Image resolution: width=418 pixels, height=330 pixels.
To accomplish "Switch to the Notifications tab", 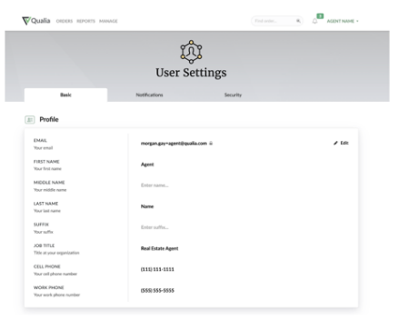I will (x=149, y=95).
